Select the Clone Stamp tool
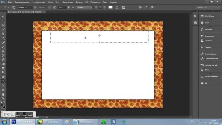The height and width of the screenshot is (125, 222). 3,51
